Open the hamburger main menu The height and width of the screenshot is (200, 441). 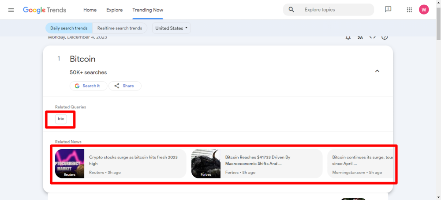tap(11, 10)
